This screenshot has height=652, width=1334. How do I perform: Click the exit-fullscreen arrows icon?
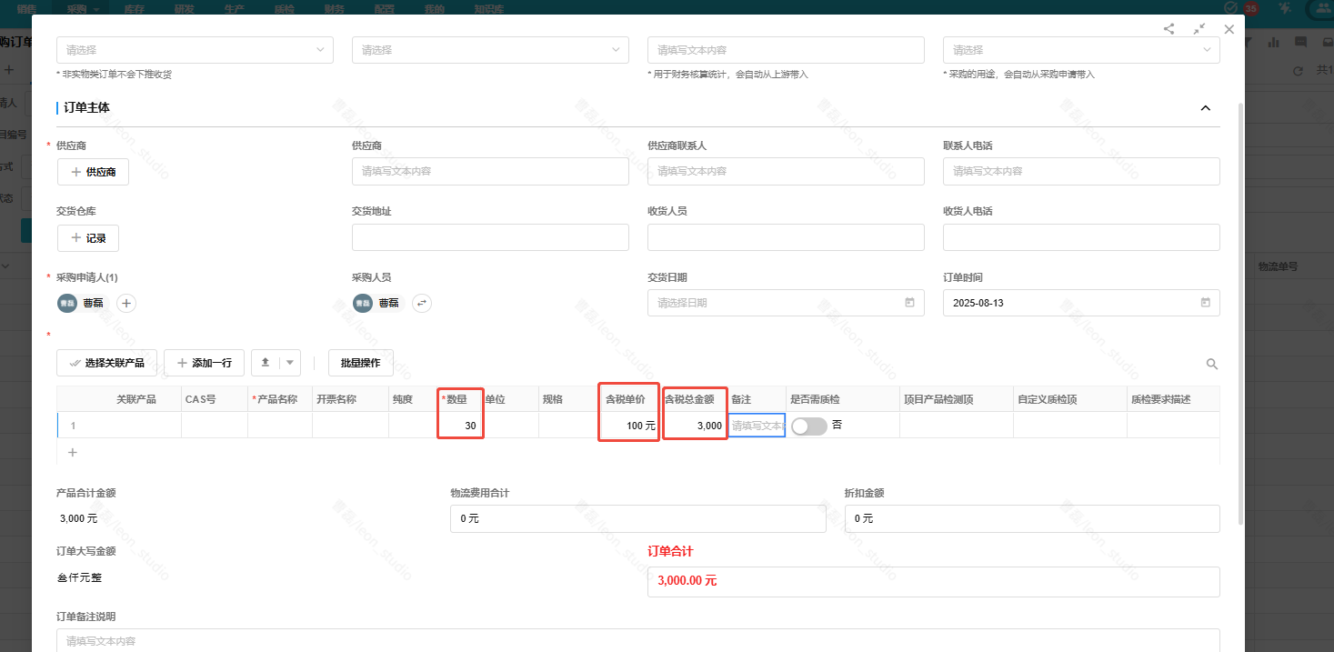(x=1199, y=28)
